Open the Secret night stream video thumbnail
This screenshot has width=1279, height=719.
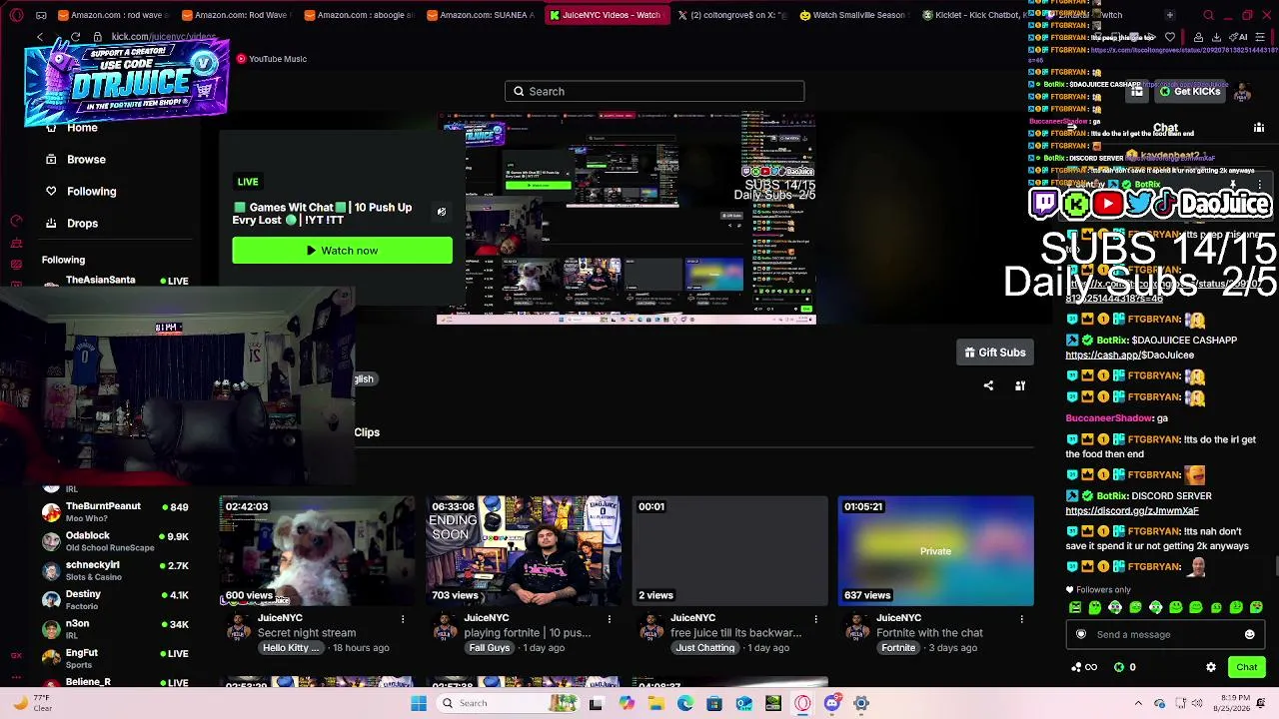[x=317, y=551]
